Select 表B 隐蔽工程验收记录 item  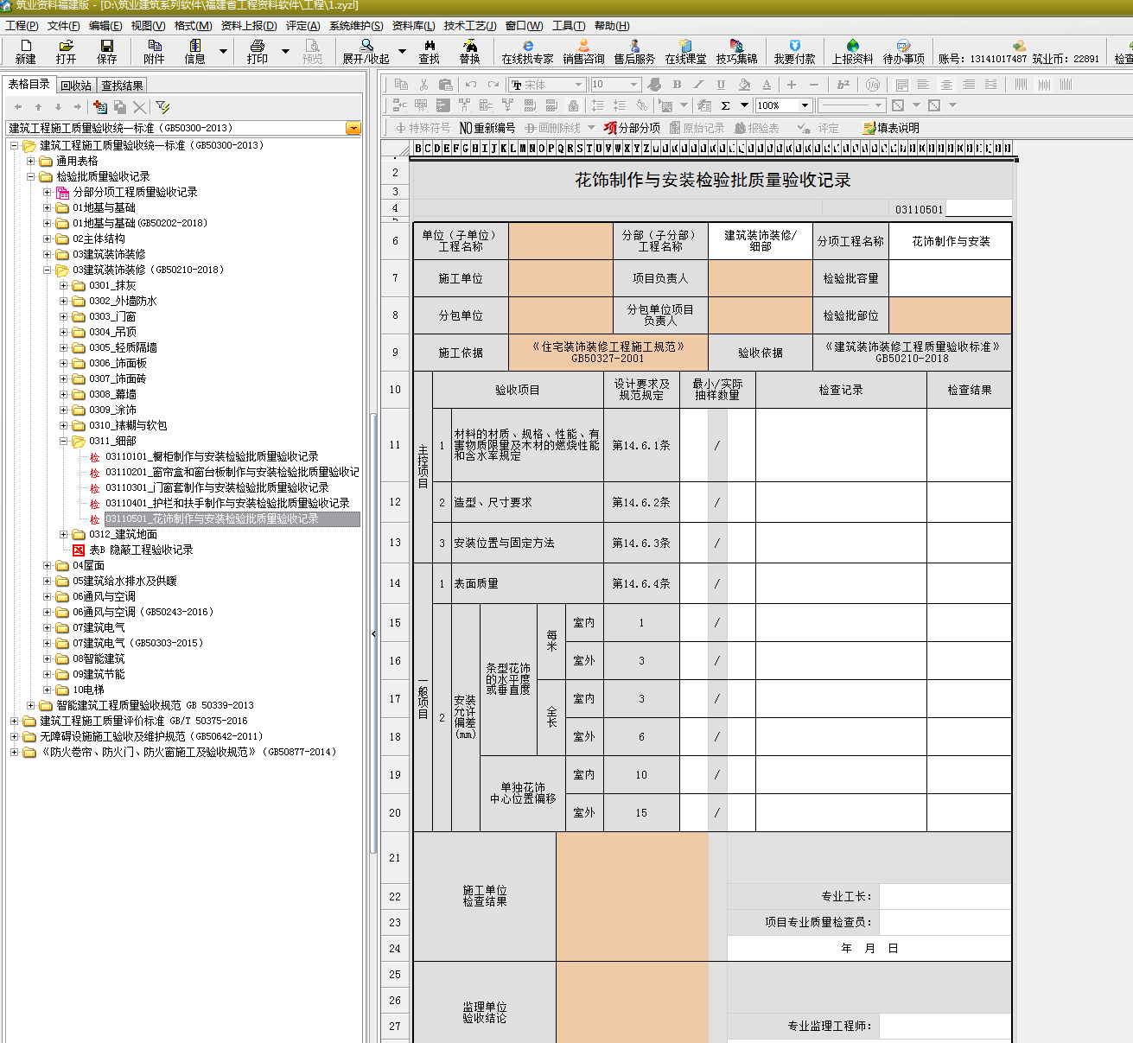tap(141, 550)
